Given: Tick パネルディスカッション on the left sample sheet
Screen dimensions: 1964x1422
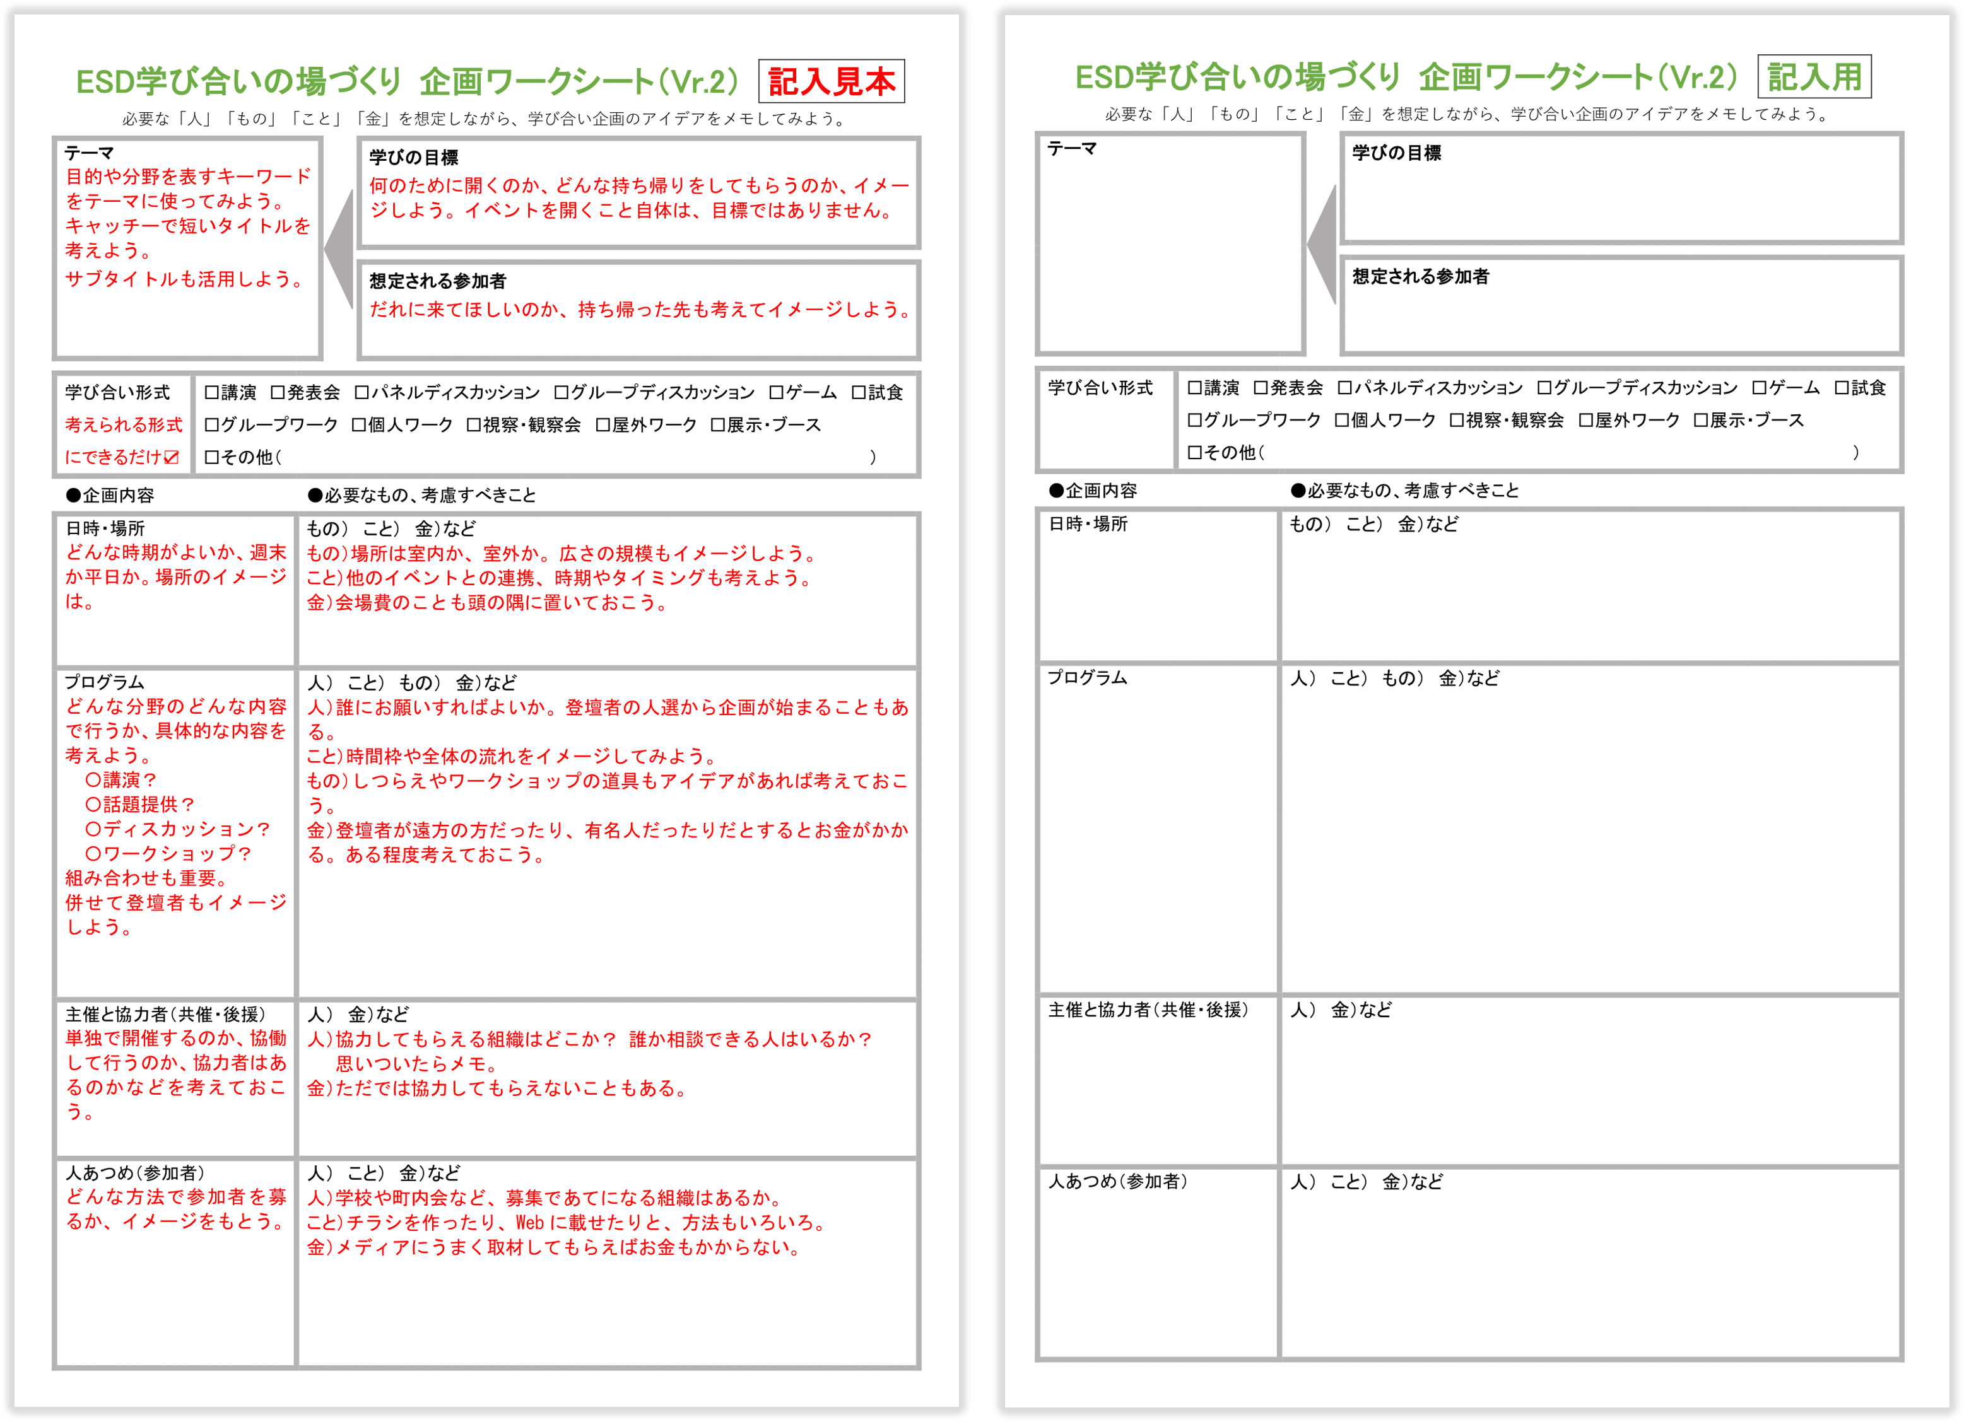Looking at the screenshot, I should point(361,392).
